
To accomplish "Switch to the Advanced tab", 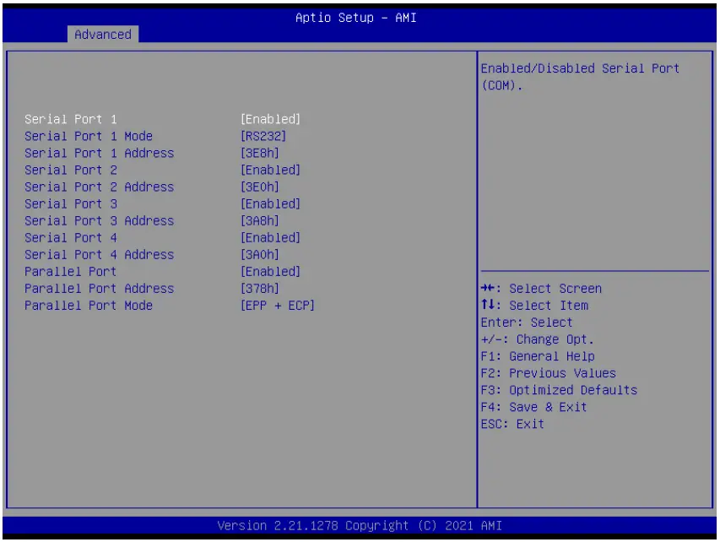I will 103,35.
